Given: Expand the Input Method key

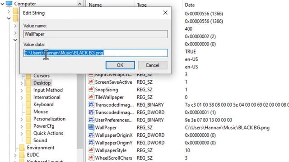Looking at the screenshot, I should pyautogui.click(x=22, y=90).
